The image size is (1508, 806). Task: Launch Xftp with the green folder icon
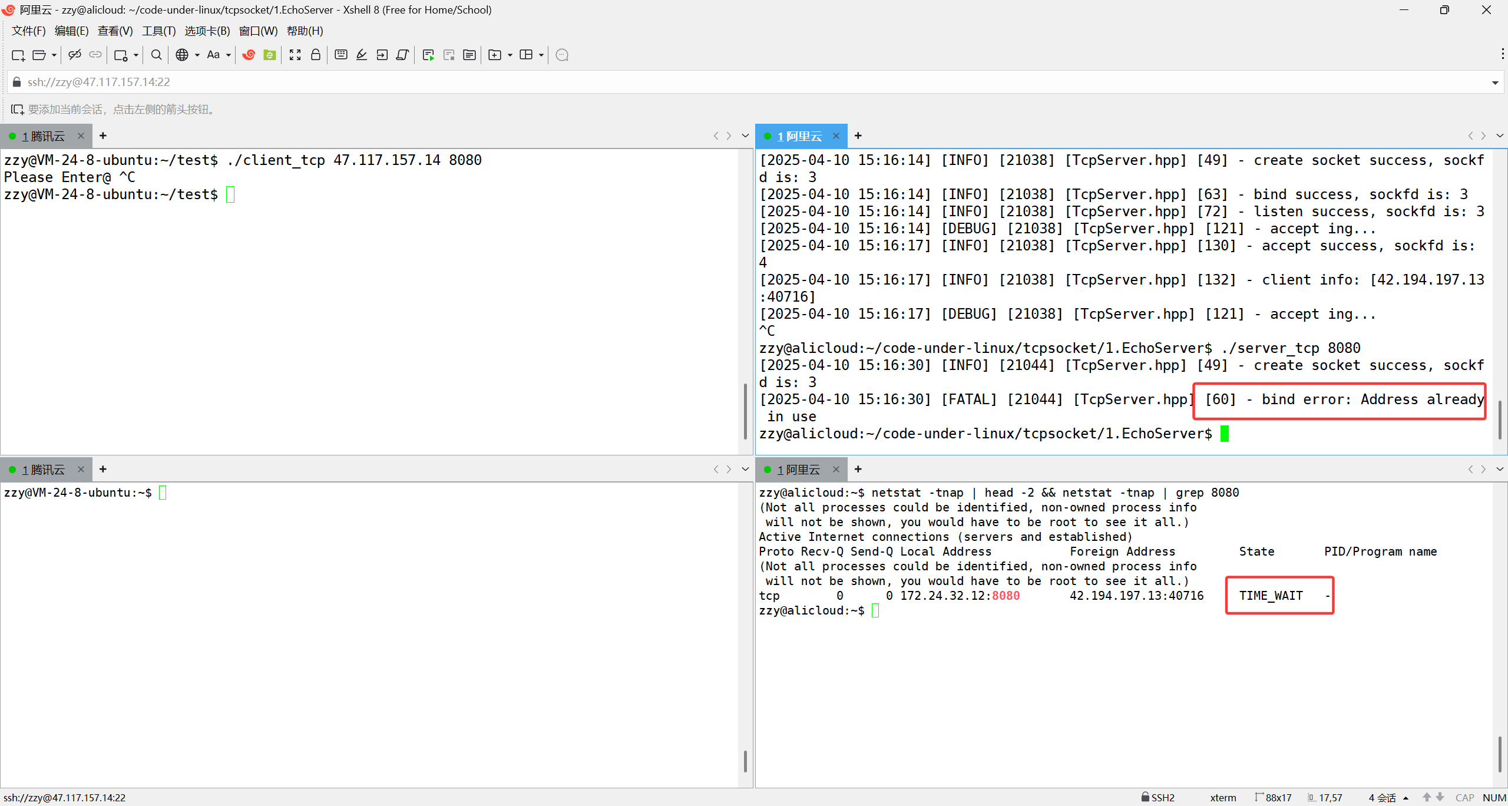pyautogui.click(x=270, y=55)
